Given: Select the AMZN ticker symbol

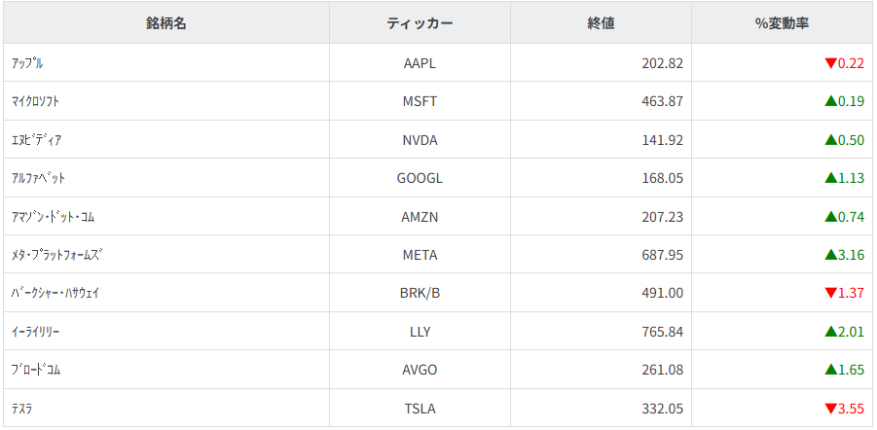Looking at the screenshot, I should (x=420, y=217).
